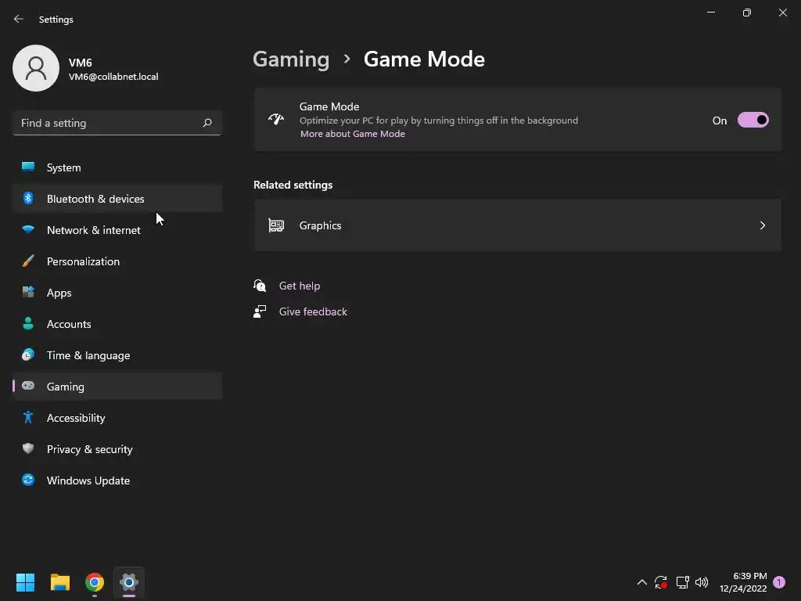Open the Give feedback link
The image size is (801, 601).
click(313, 311)
